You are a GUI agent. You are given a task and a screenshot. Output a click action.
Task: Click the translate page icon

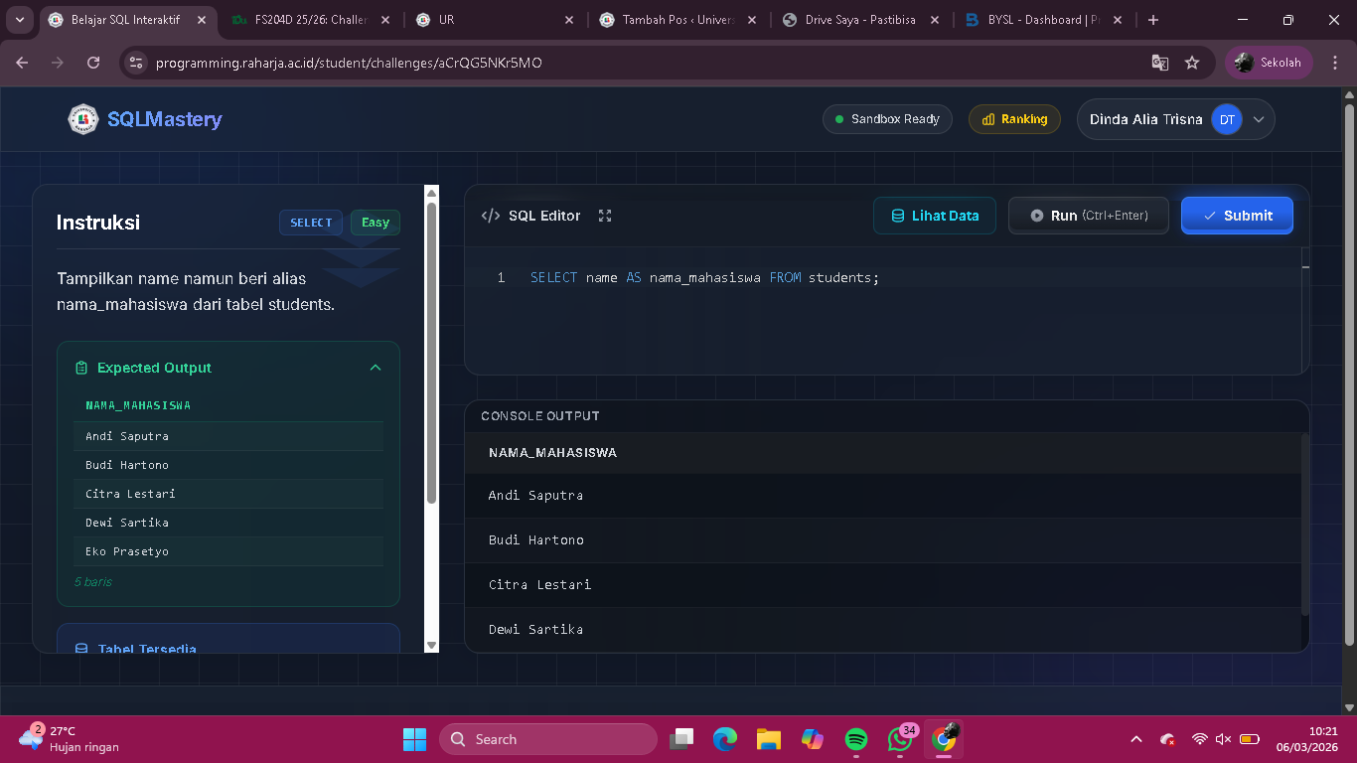pyautogui.click(x=1160, y=63)
